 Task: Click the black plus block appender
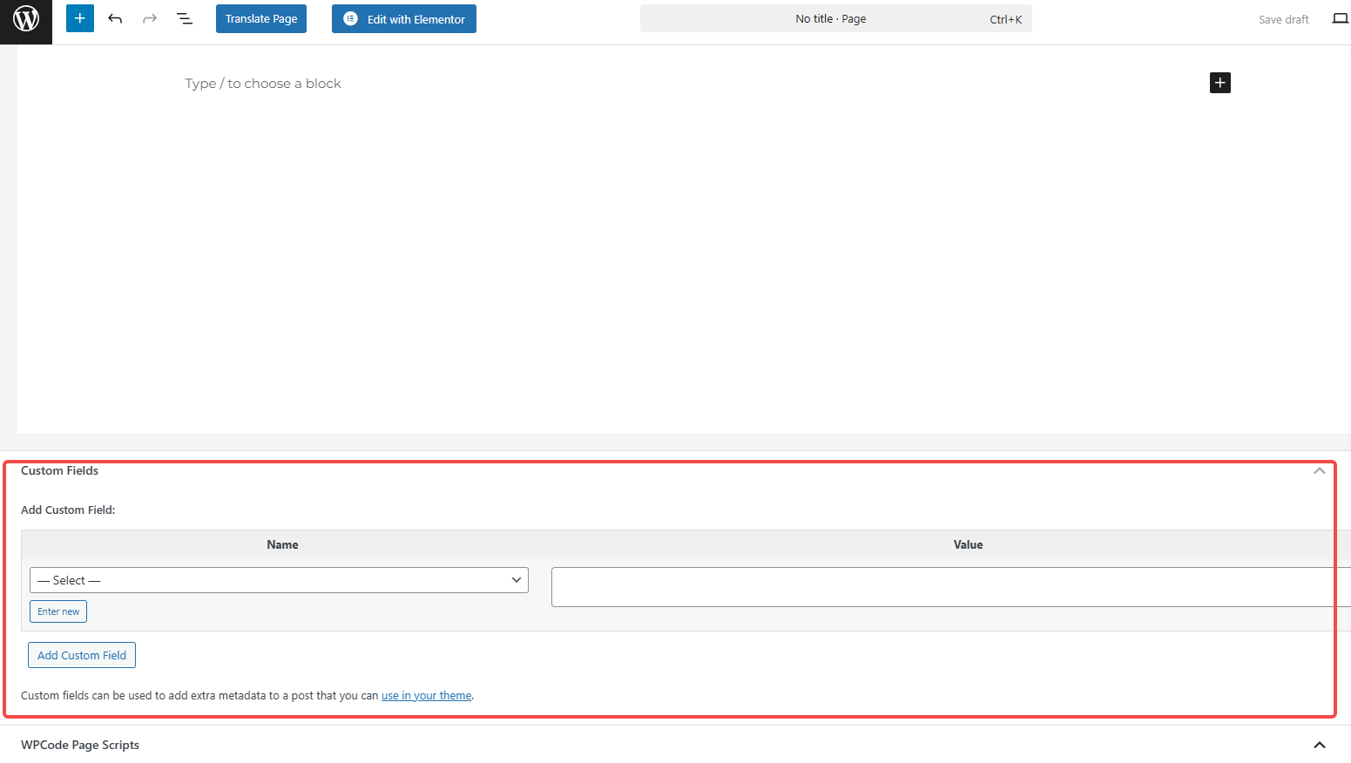coord(1219,82)
